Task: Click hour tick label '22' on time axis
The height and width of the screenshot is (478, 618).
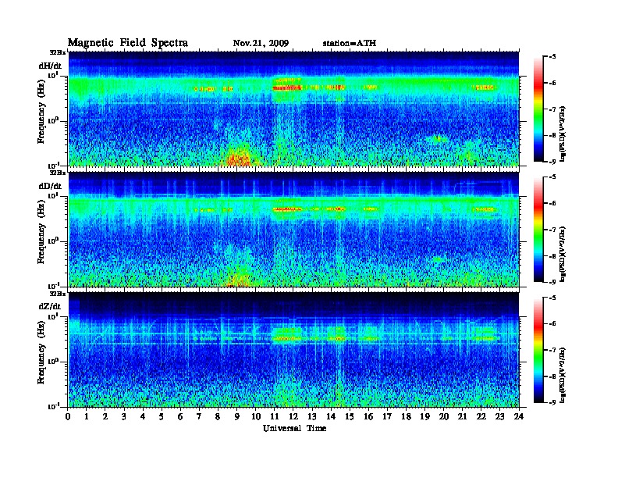Action: [x=481, y=416]
